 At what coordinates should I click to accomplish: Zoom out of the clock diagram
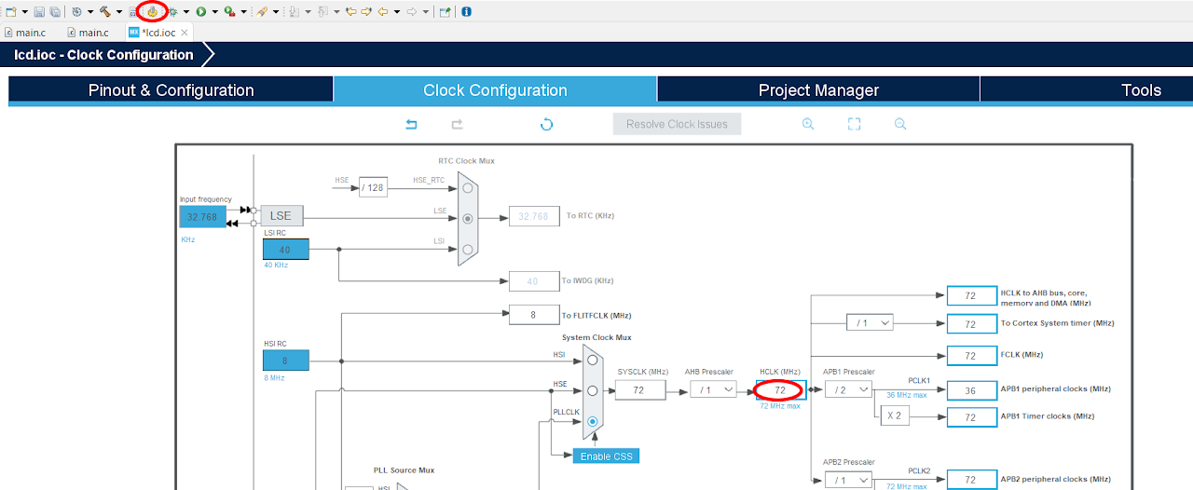click(899, 124)
